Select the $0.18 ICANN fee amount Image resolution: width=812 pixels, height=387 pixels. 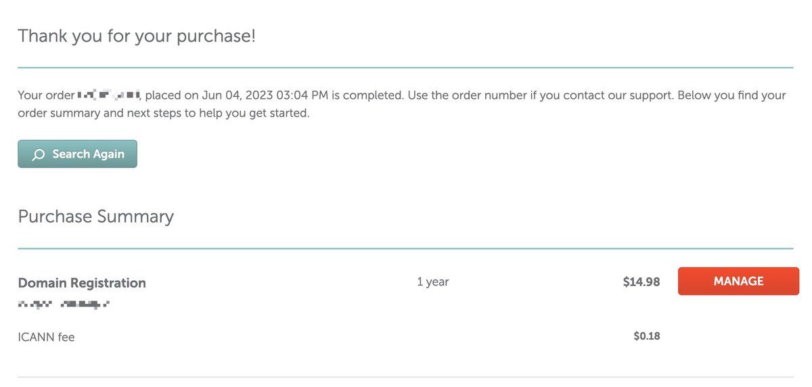(x=647, y=336)
